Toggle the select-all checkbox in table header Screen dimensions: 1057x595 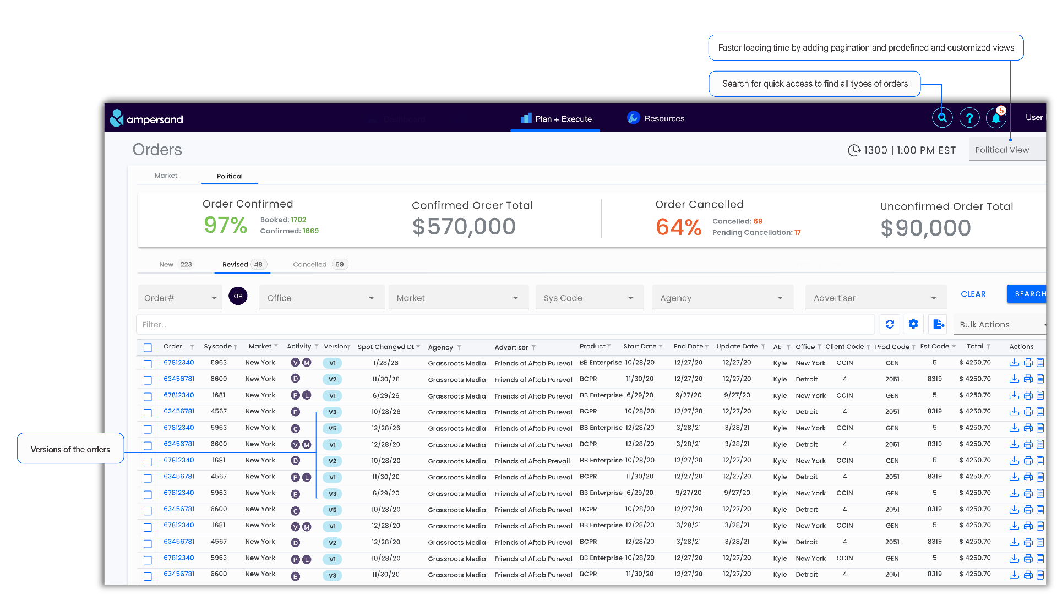[x=148, y=348]
